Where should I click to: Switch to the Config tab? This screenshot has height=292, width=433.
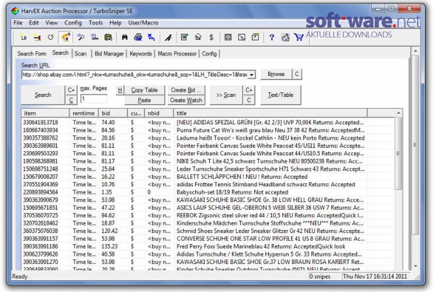pyautogui.click(x=209, y=54)
